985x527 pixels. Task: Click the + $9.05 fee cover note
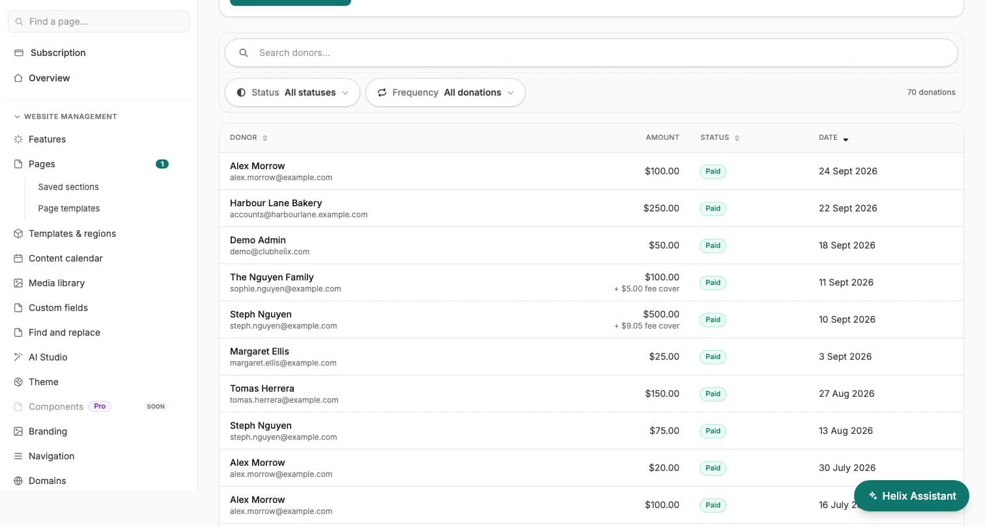646,326
